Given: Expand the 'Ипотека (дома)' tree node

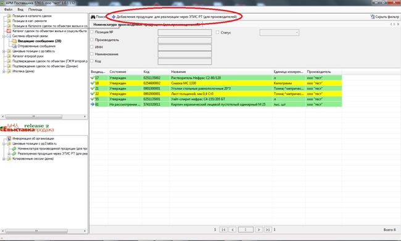Looking at the screenshot, I should (x=4, y=71).
